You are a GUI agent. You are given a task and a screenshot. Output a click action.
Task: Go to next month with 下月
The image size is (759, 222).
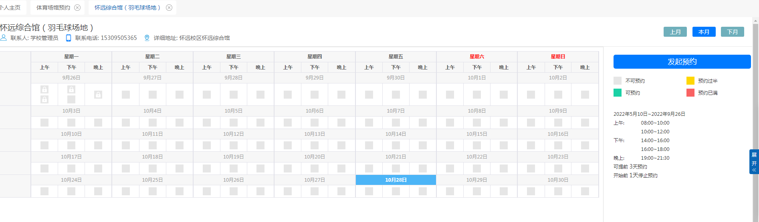click(x=732, y=32)
